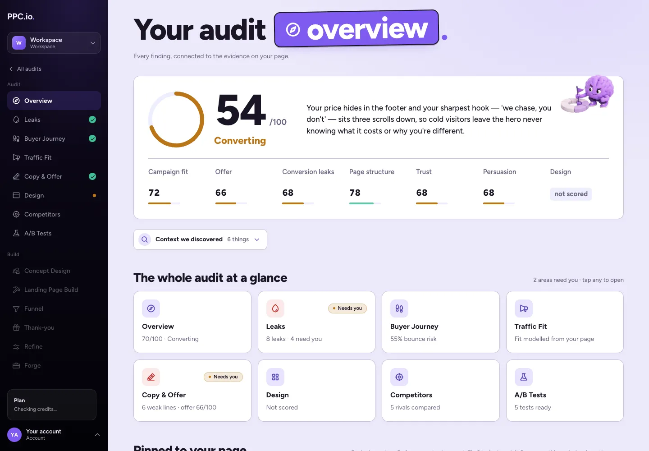Click the not scored Design badge

click(x=571, y=194)
